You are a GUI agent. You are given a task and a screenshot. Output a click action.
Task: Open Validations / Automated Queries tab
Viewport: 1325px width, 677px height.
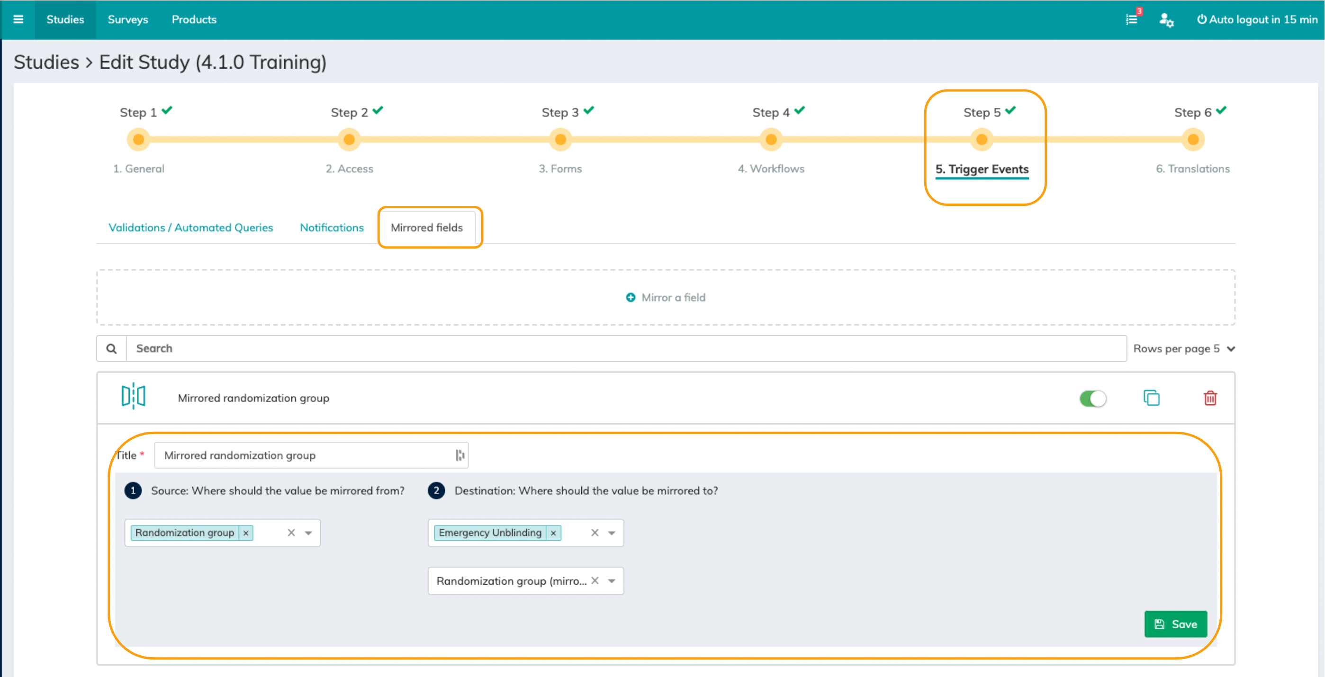190,227
